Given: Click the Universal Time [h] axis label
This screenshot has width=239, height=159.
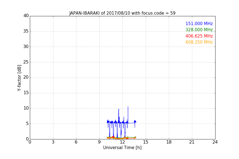Looking at the screenshot, I should pyautogui.click(x=122, y=147).
